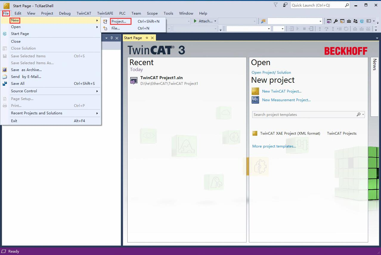Launch the integrated terminal icon
Screen dimensions: 381x255
point(369,21)
